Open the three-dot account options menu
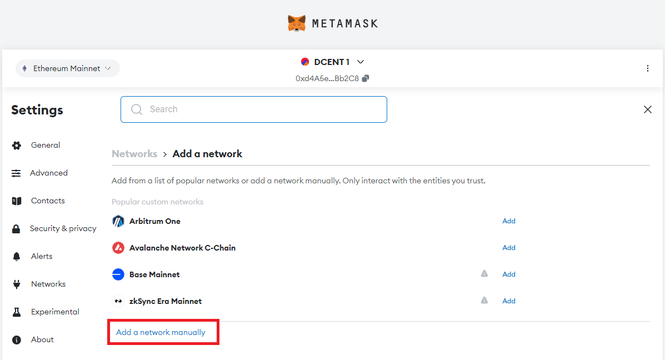The image size is (665, 360). 648,68
